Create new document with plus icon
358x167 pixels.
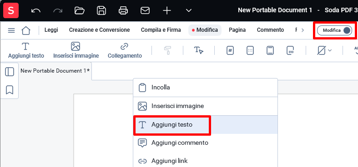point(167,10)
